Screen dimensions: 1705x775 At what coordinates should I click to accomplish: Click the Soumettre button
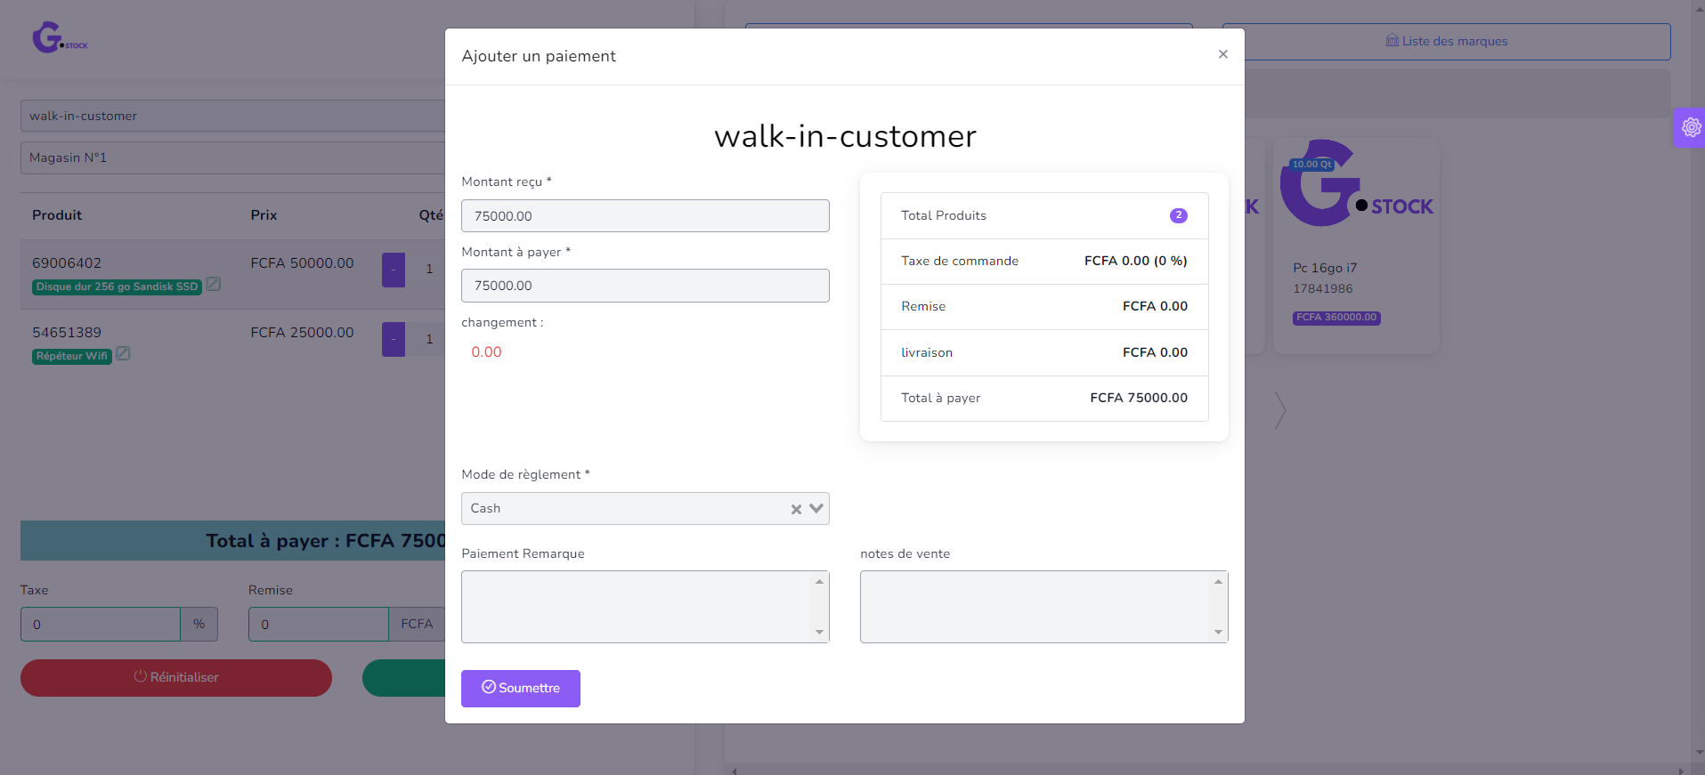[520, 688]
